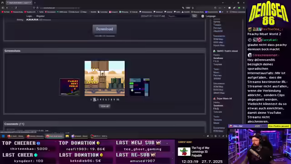Switch to the highlighted active taskbar window
Image resolution: width=291 pixels, height=164 pixels.
pyautogui.click(x=55, y=136)
